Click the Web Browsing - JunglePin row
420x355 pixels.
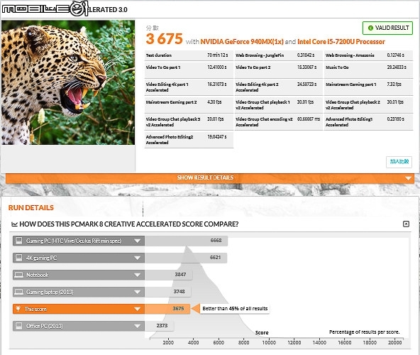[279, 55]
